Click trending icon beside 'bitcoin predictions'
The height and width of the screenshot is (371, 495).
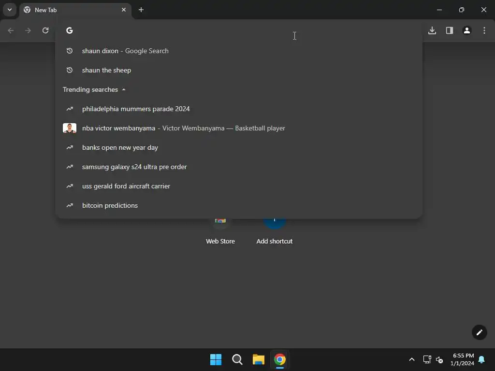[70, 205]
